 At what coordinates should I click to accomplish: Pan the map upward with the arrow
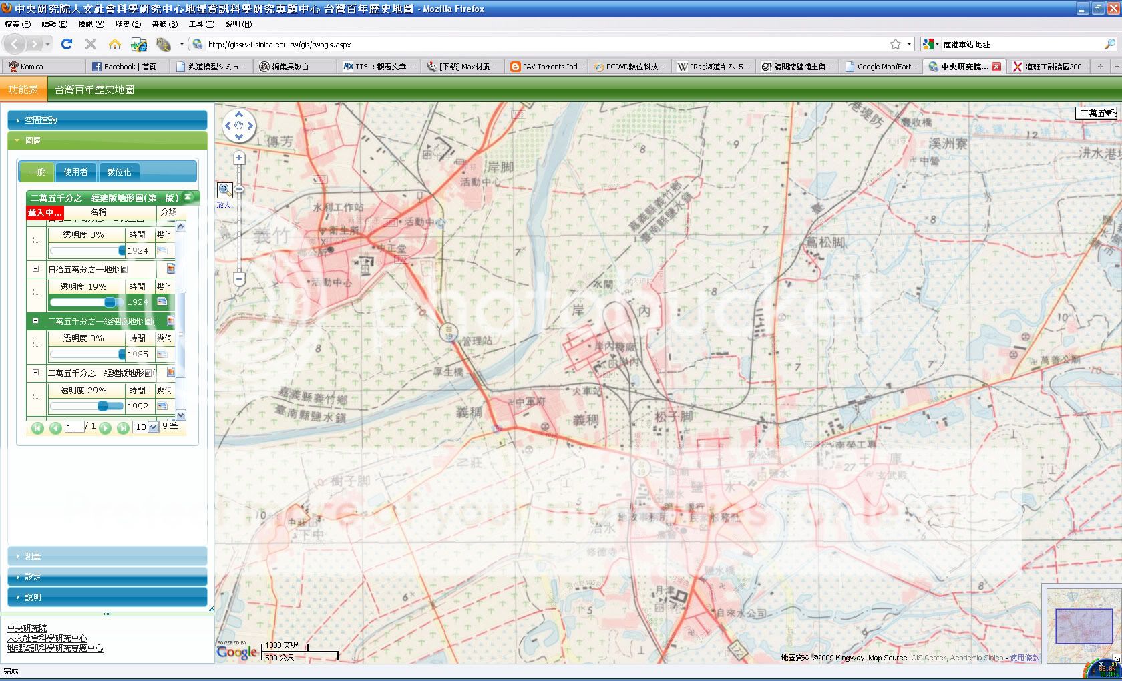239,114
